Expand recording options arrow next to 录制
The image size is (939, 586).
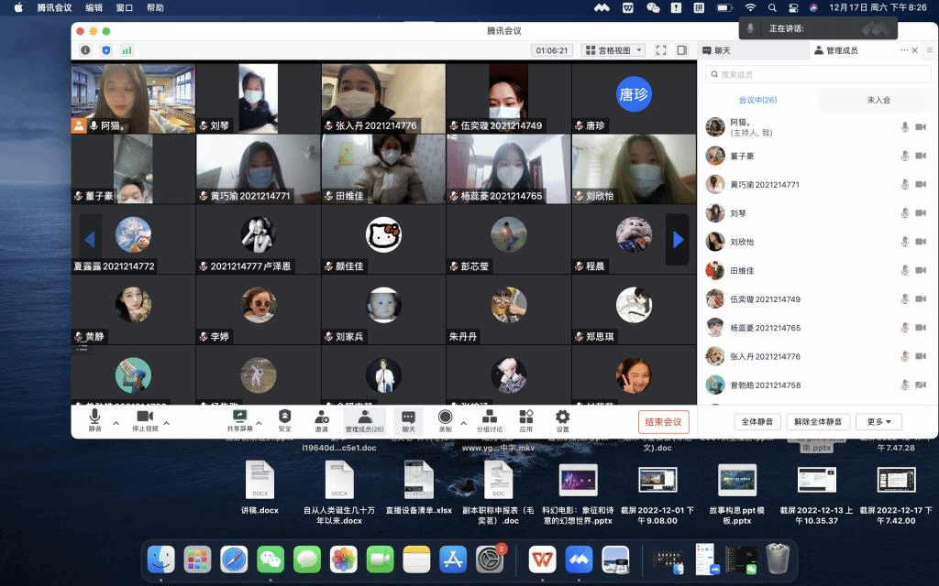(x=463, y=423)
